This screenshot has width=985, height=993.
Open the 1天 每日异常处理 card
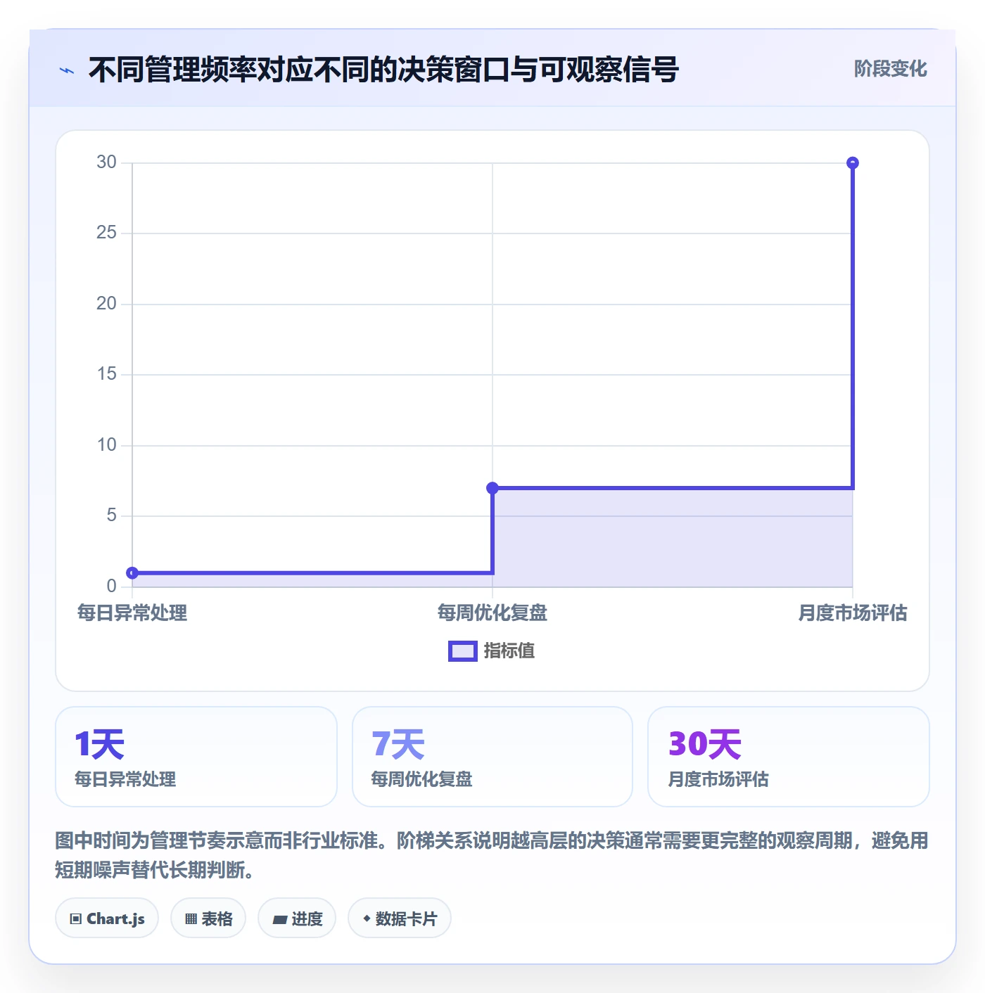[x=196, y=757]
